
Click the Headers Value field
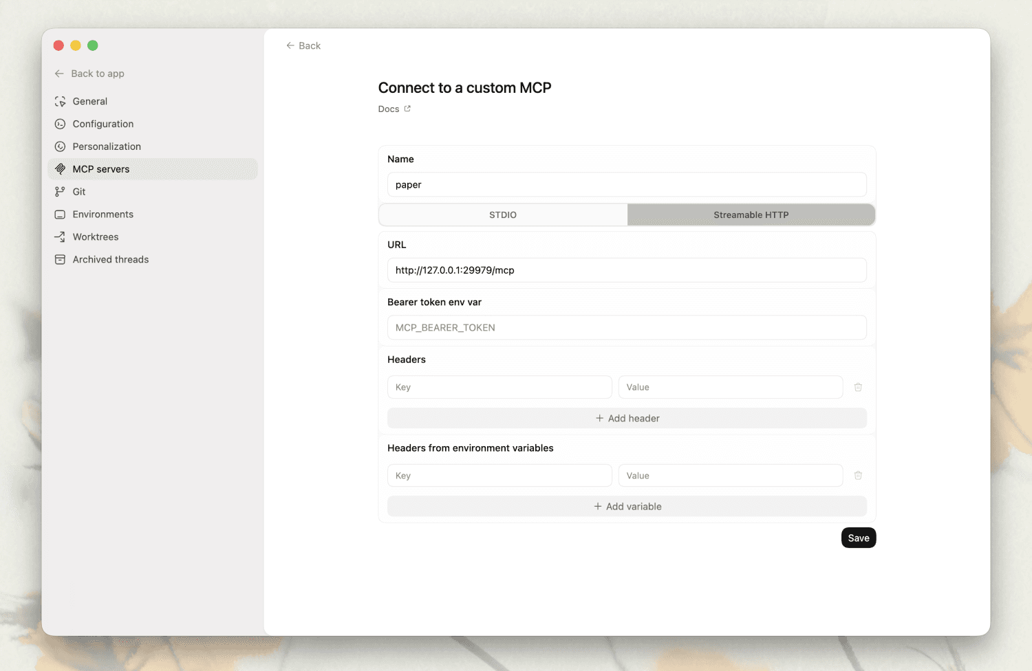[x=731, y=387]
